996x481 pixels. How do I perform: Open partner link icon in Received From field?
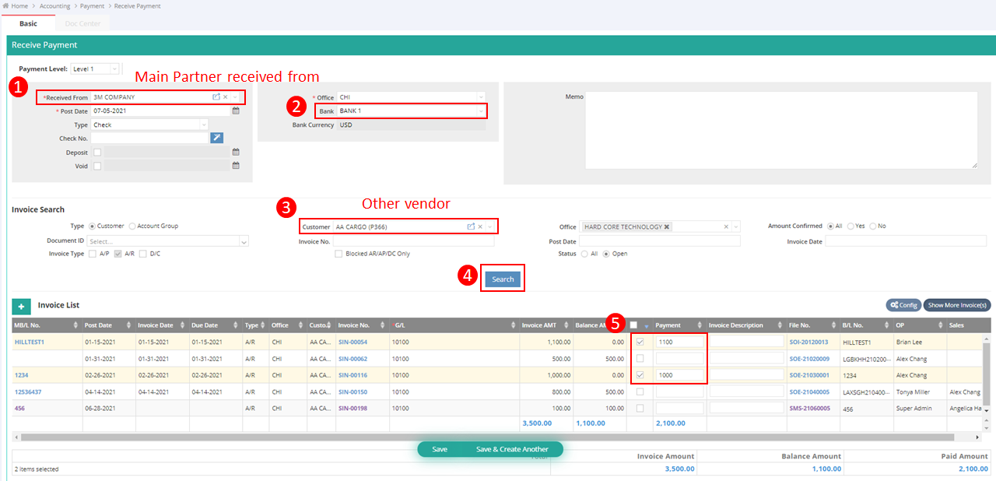216,97
